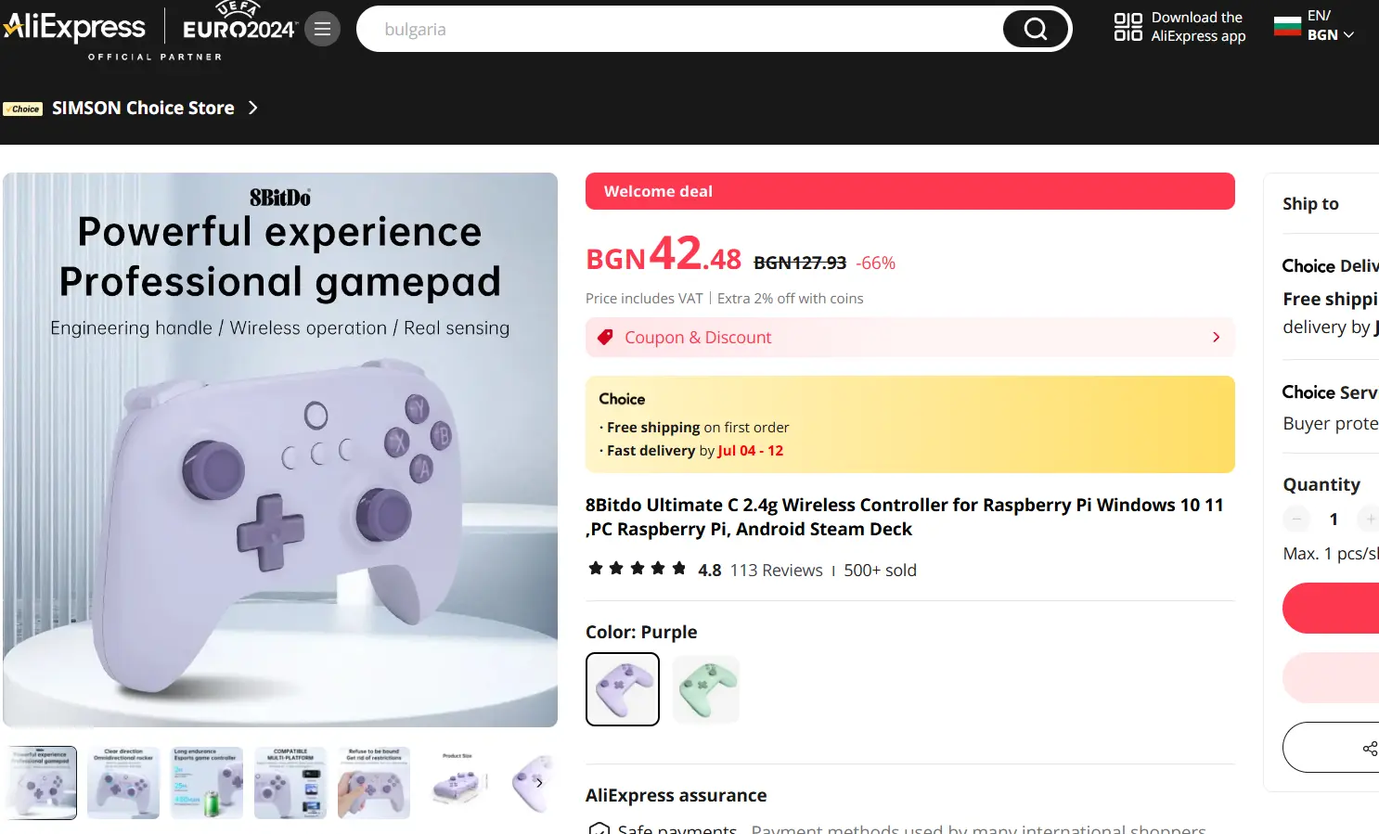
Task: Click the red coupon tag icon
Action: (605, 338)
